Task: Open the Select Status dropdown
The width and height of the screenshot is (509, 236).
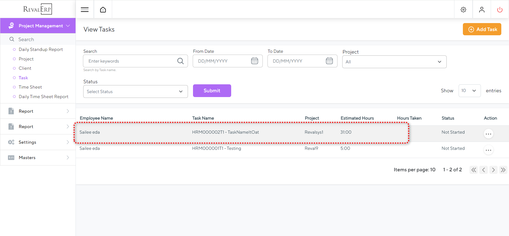Action: [135, 91]
